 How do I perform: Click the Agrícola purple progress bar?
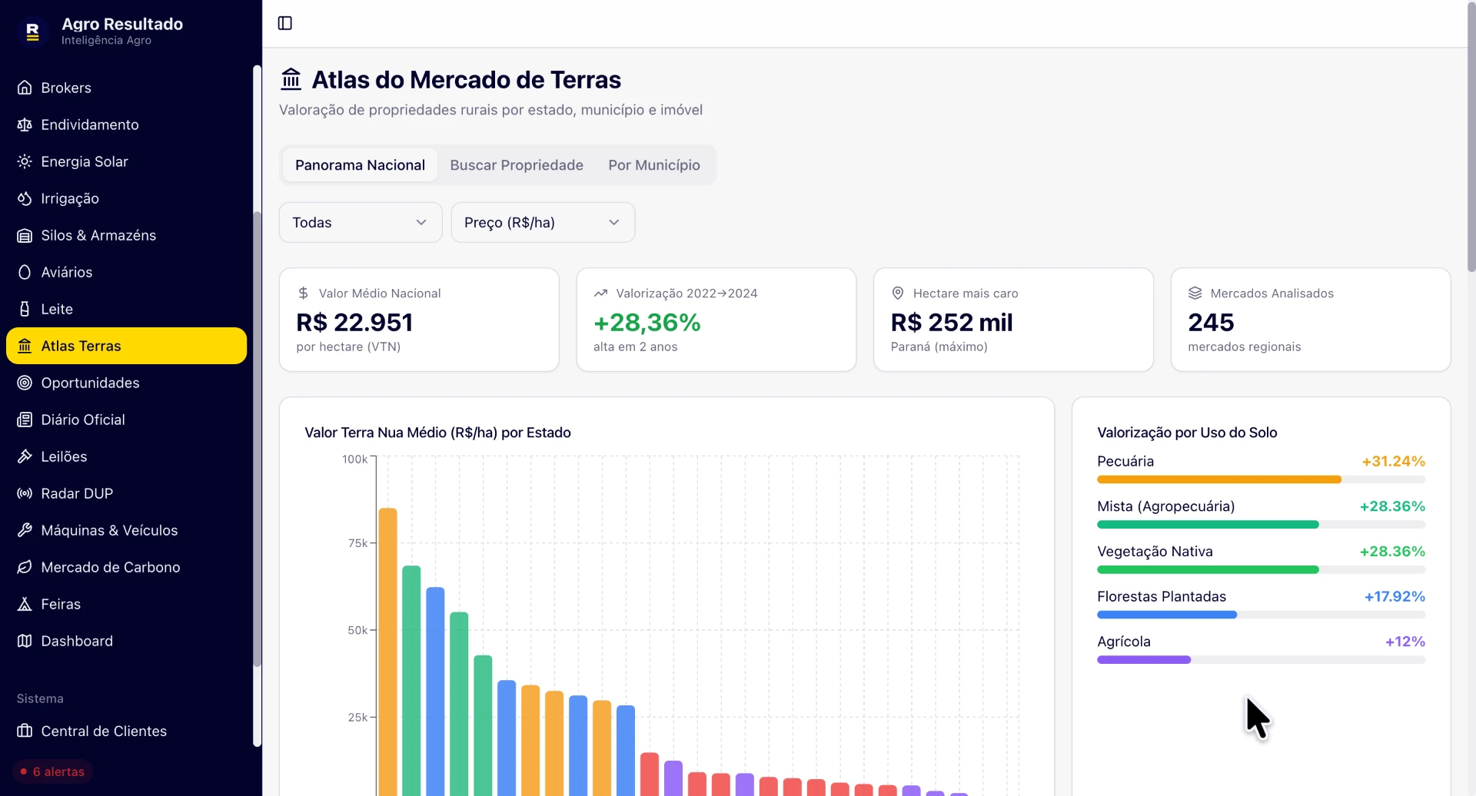pos(1144,660)
